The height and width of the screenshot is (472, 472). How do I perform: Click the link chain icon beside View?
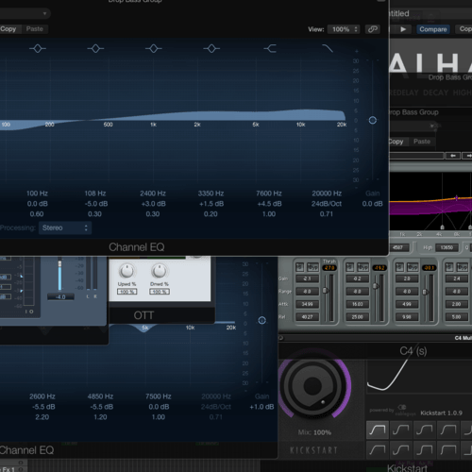(373, 29)
